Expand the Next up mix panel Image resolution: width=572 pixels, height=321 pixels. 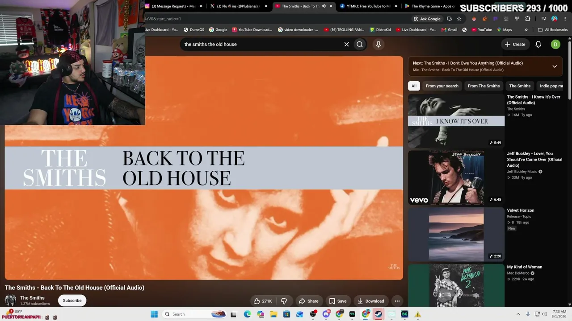tap(555, 66)
